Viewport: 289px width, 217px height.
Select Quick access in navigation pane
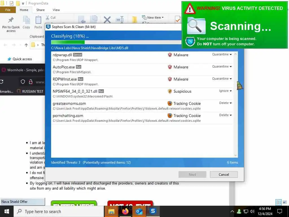(x=20, y=59)
